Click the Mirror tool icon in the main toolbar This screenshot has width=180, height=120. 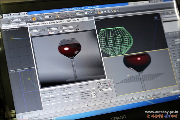tap(89, 13)
